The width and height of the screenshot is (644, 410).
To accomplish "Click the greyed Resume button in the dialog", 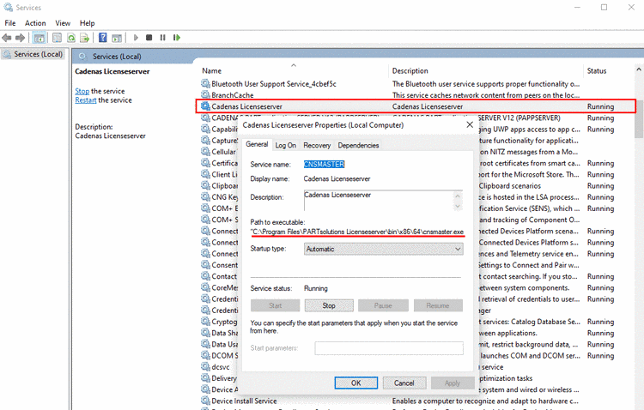I will (x=438, y=305).
